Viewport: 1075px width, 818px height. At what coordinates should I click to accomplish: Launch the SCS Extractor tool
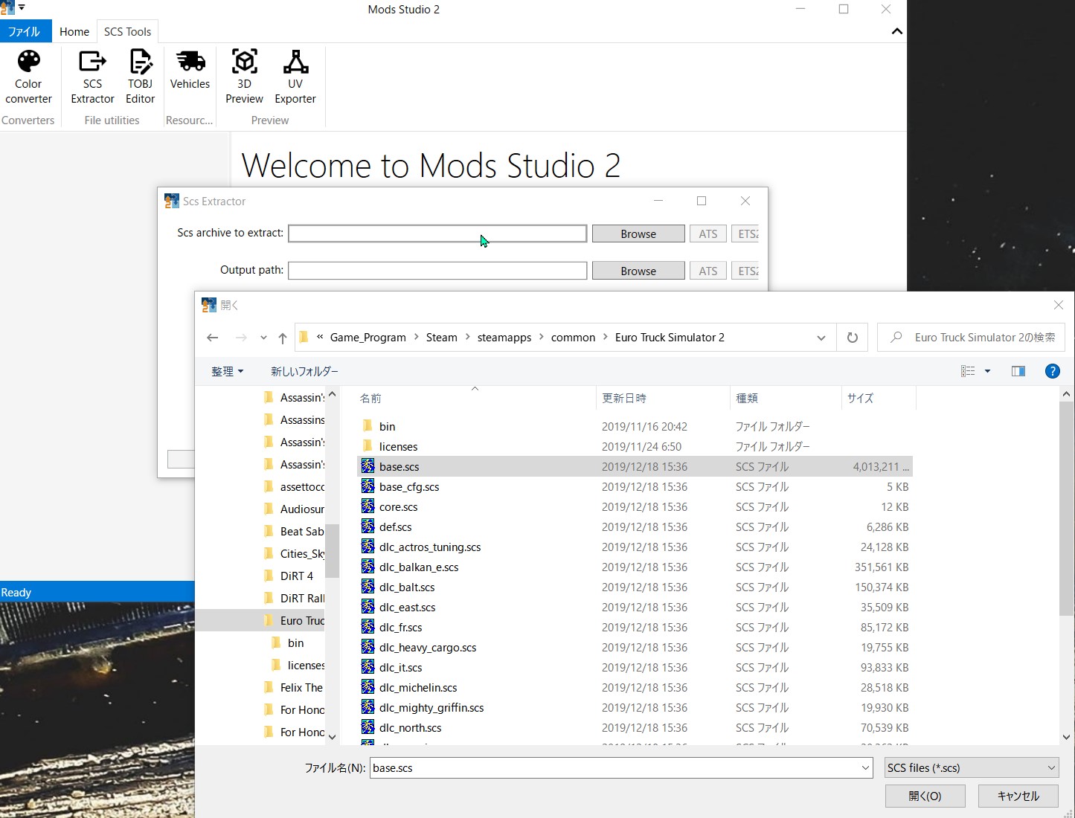pos(92,74)
